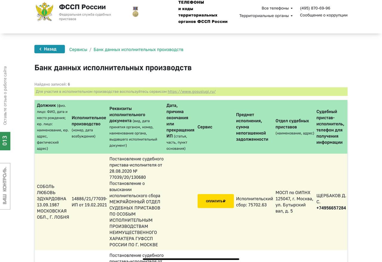Select the document details cell dated 28.08.2020

[x=137, y=202]
